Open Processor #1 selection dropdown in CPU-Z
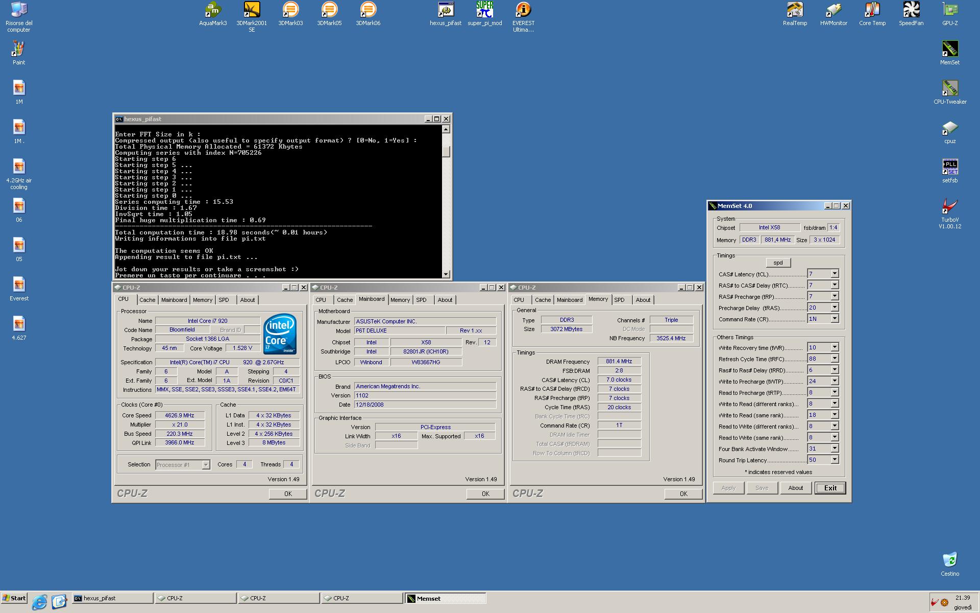 click(206, 465)
